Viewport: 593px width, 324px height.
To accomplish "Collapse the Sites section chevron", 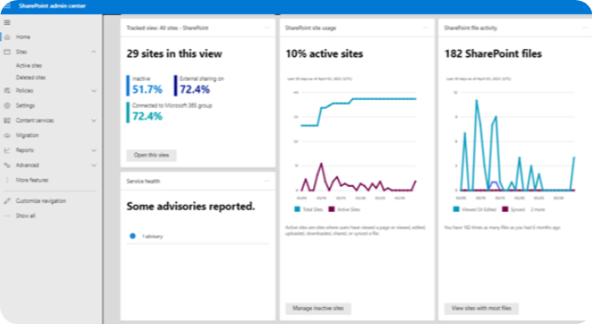I will (93, 52).
